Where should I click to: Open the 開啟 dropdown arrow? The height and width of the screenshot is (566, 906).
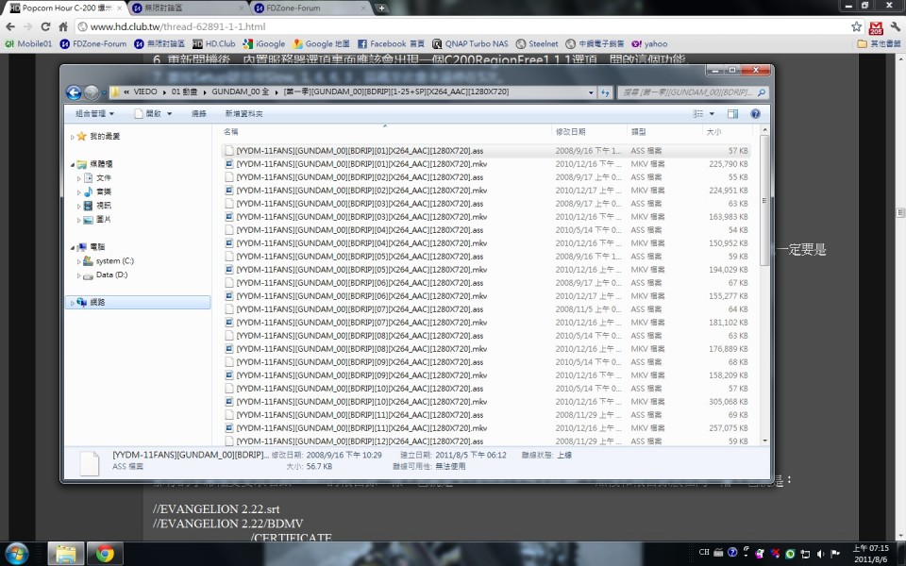pyautogui.click(x=170, y=114)
